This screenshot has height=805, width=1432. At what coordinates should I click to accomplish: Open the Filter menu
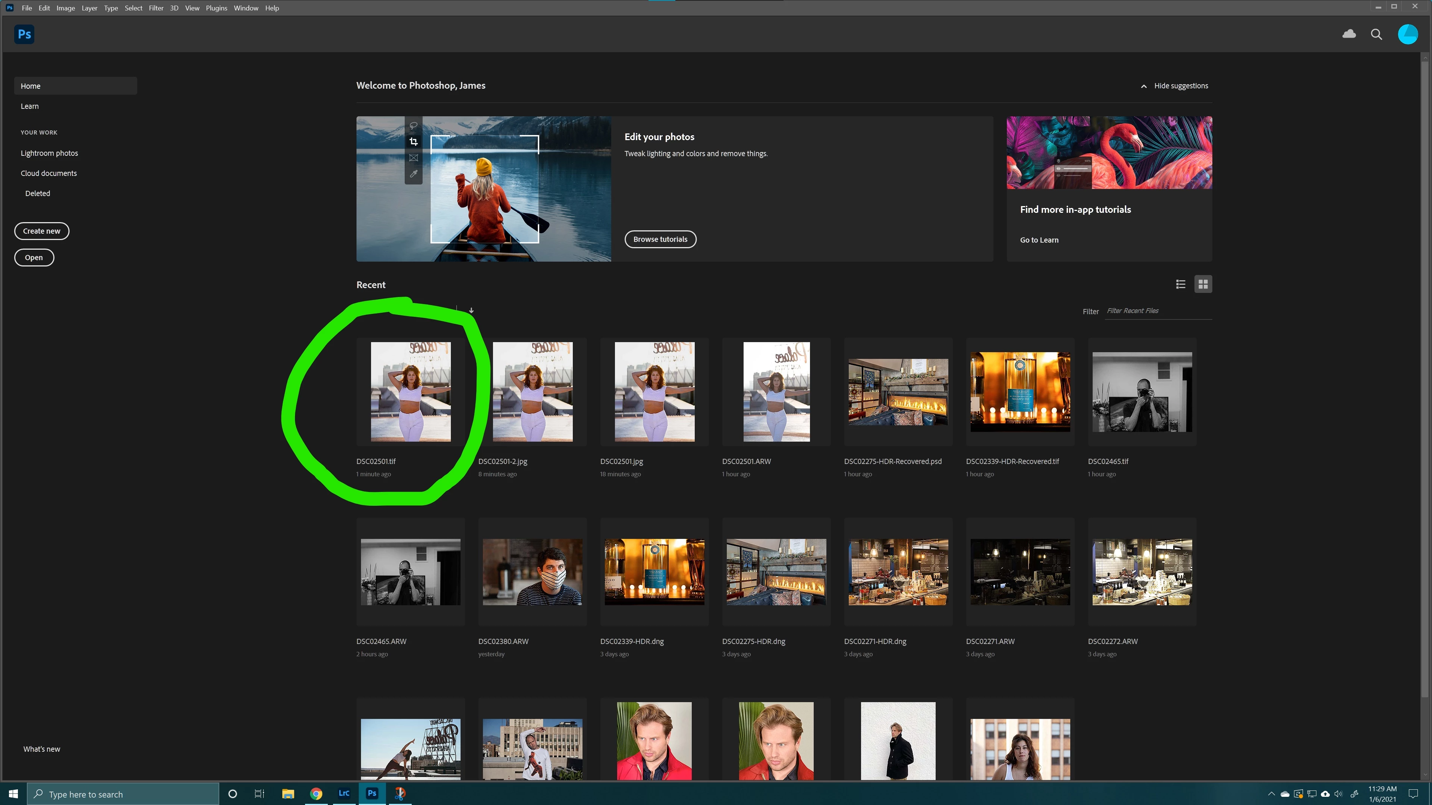pyautogui.click(x=156, y=8)
